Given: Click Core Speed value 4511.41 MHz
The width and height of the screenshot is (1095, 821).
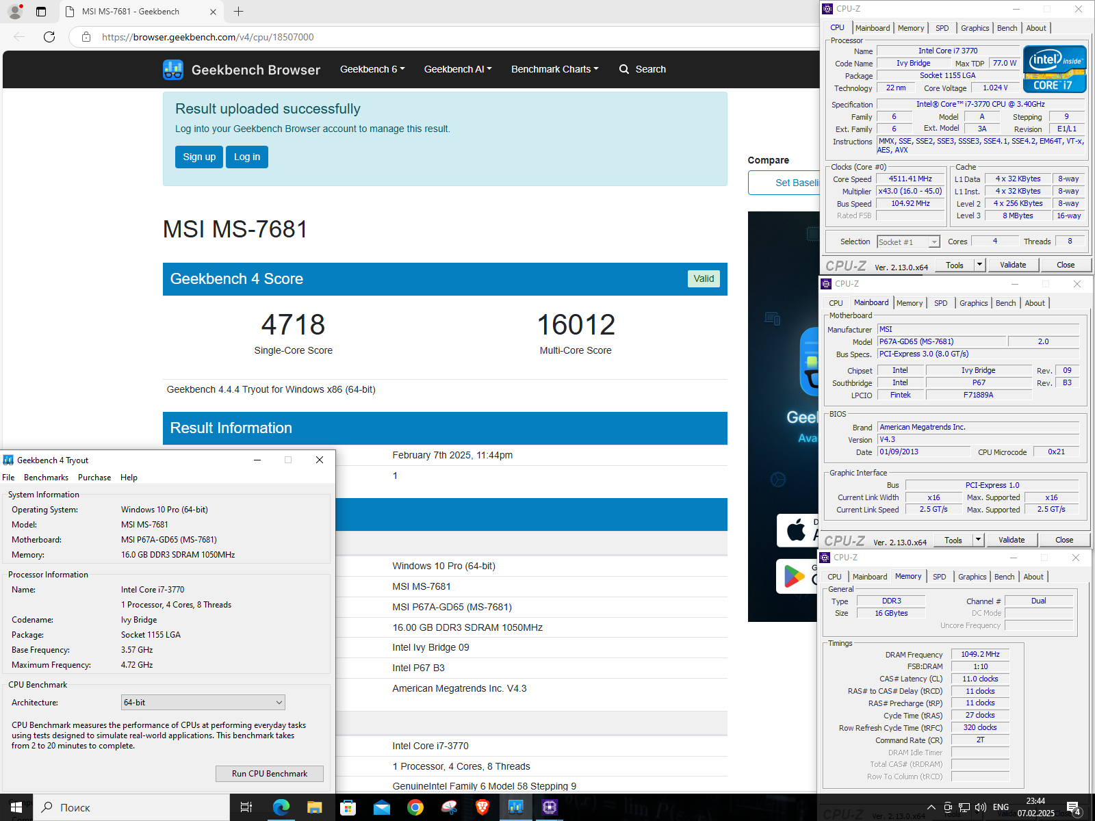Looking at the screenshot, I should tap(910, 179).
